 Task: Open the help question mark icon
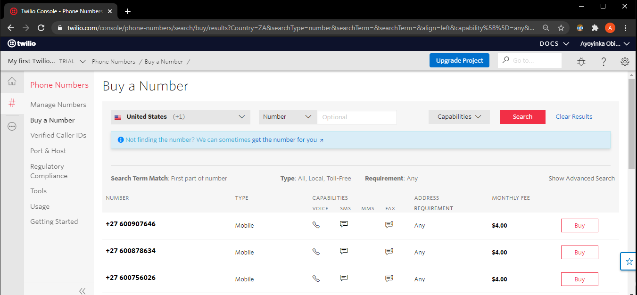tap(604, 62)
